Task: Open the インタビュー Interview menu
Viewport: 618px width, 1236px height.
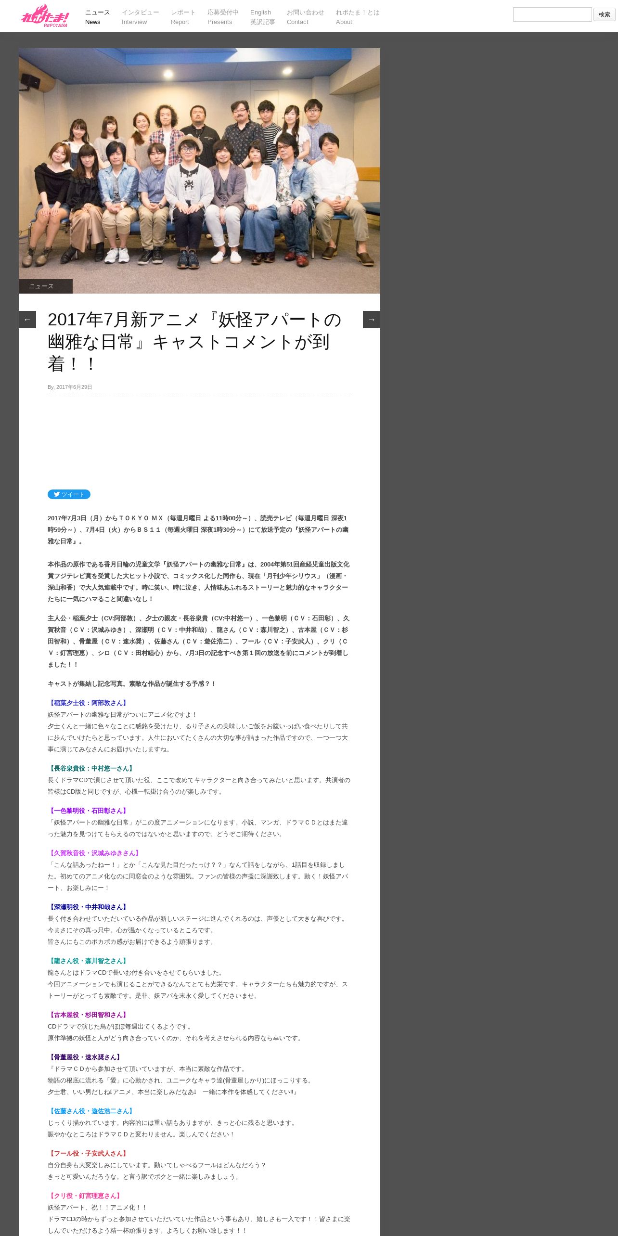Action: pos(140,17)
